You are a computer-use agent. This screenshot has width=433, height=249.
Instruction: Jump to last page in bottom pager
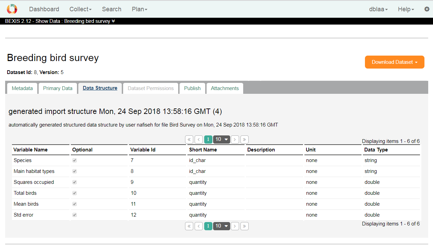coord(245,226)
